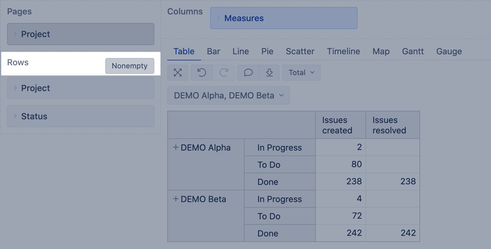
Task: Switch to the Bar chart tab
Action: 213,51
